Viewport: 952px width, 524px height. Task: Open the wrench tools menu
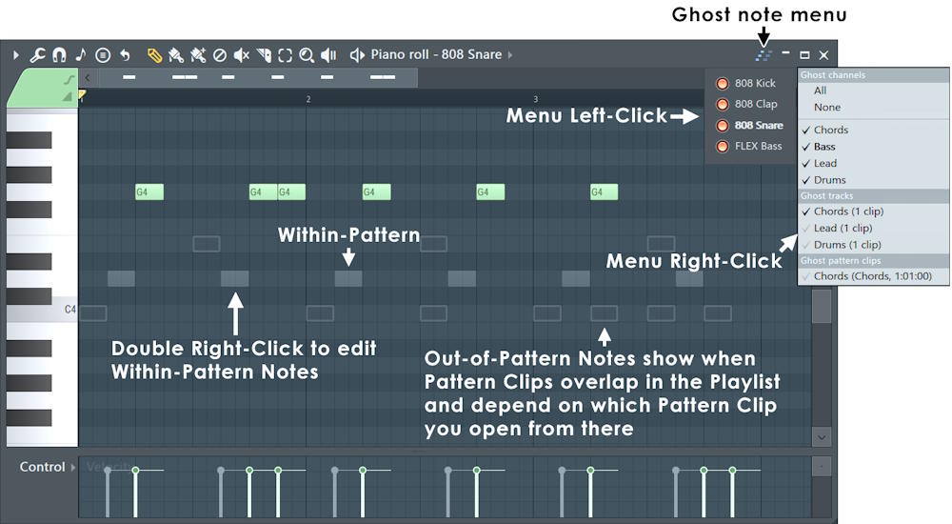[x=38, y=55]
